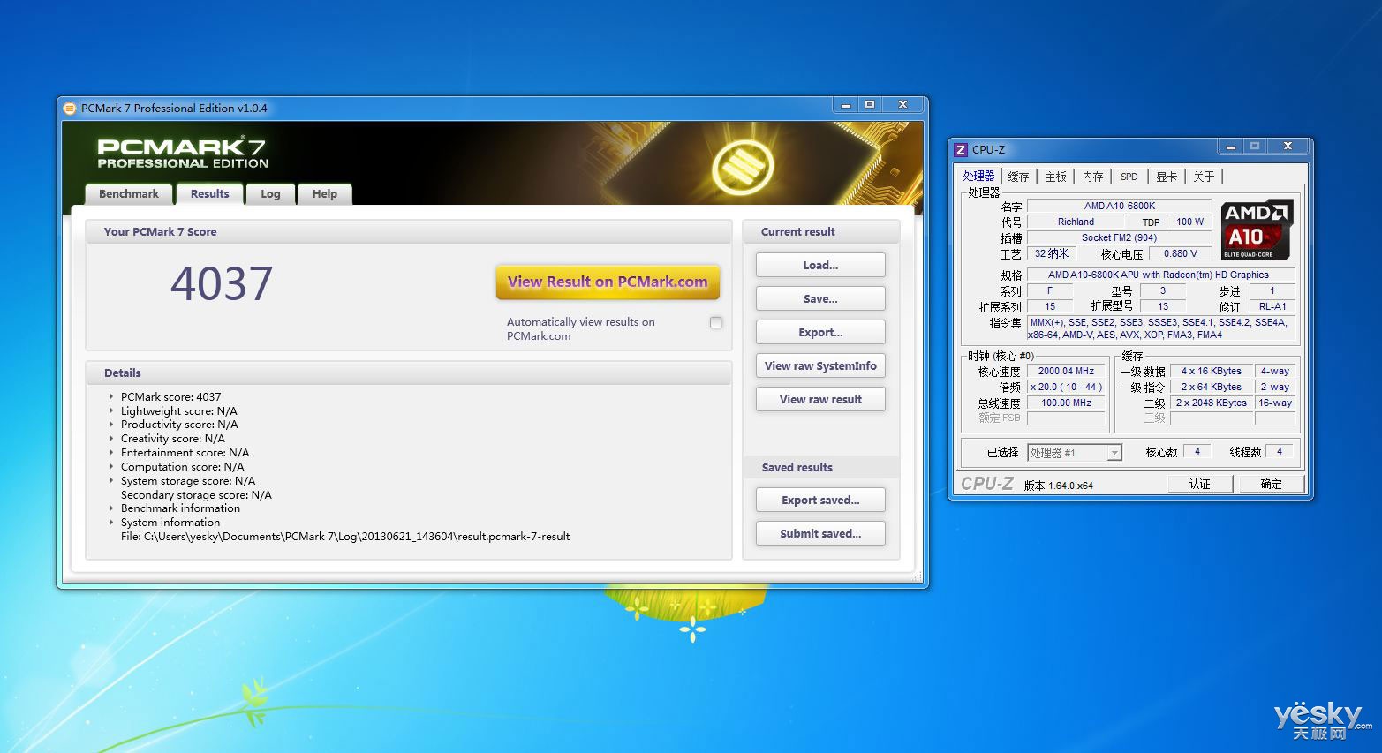The height and width of the screenshot is (753, 1382).
Task: Select the 缓存 tab in CPU-Z
Action: tap(1018, 177)
